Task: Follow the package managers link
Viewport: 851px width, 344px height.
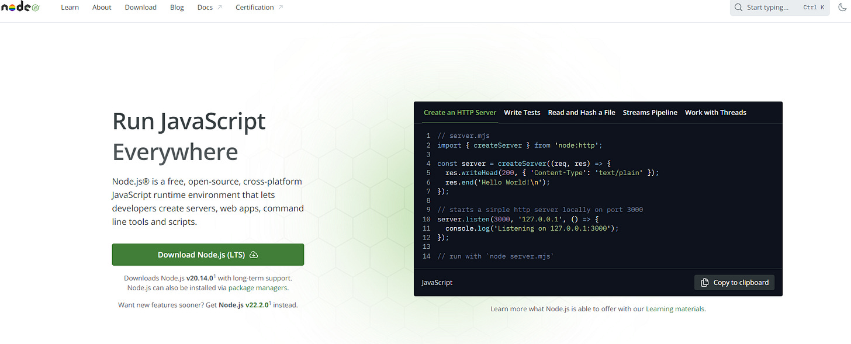Action: coord(258,288)
